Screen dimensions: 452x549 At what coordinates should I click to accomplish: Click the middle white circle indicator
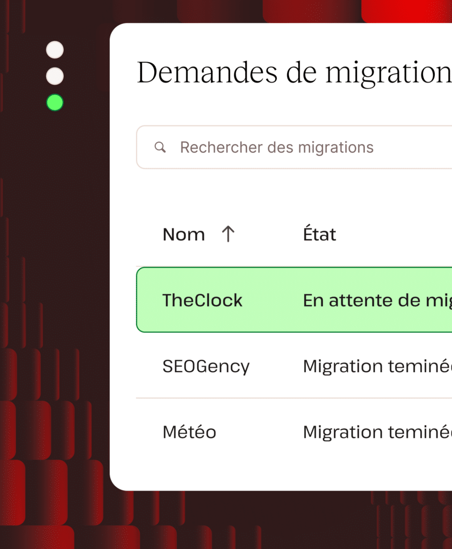[55, 76]
